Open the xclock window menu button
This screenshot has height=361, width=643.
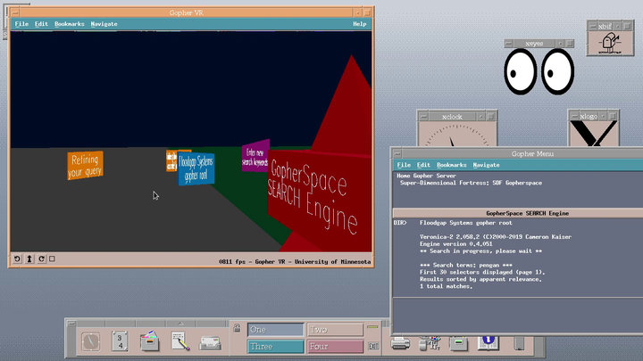(x=424, y=117)
